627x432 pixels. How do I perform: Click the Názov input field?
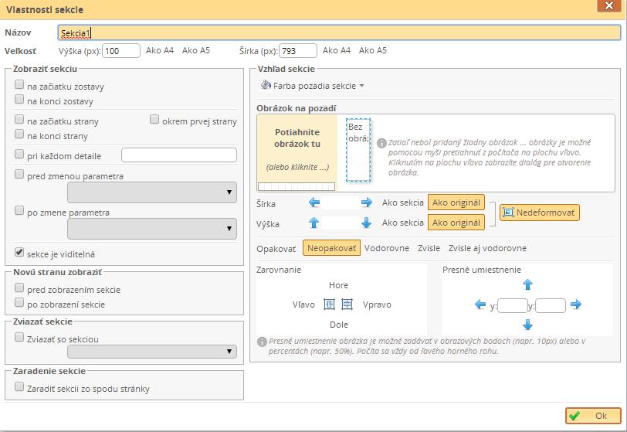(x=339, y=32)
